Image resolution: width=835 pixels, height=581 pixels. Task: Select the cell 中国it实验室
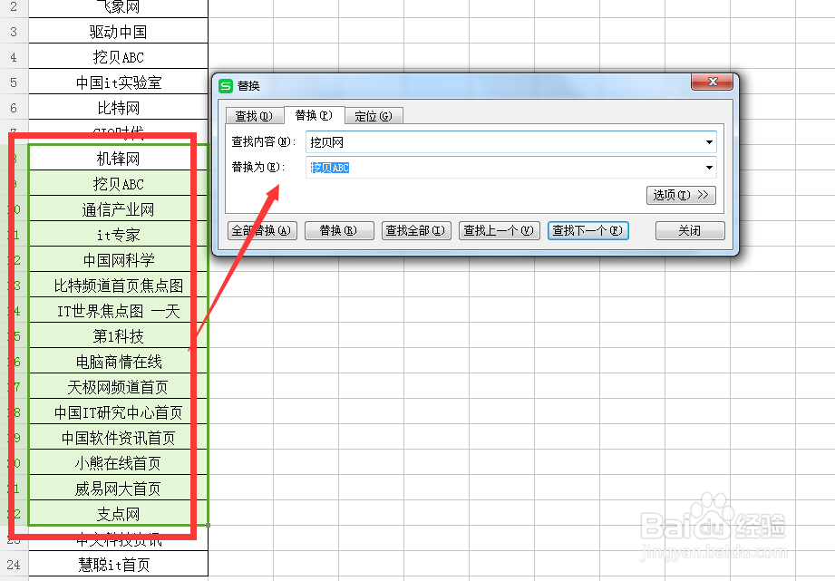(x=118, y=82)
